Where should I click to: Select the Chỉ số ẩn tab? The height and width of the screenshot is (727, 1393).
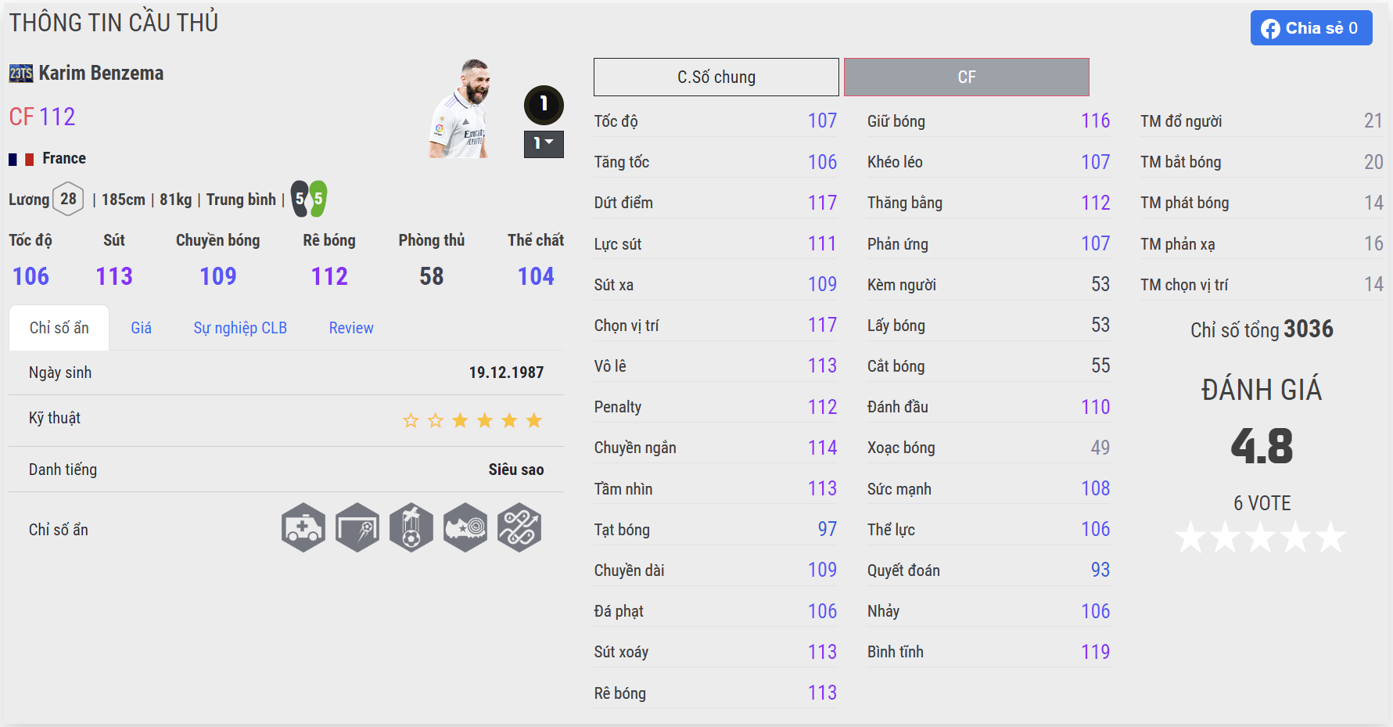[x=59, y=328]
